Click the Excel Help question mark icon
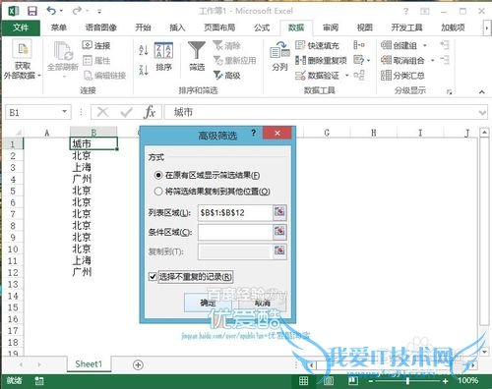Image resolution: width=492 pixels, height=389 pixels. pyautogui.click(x=406, y=12)
